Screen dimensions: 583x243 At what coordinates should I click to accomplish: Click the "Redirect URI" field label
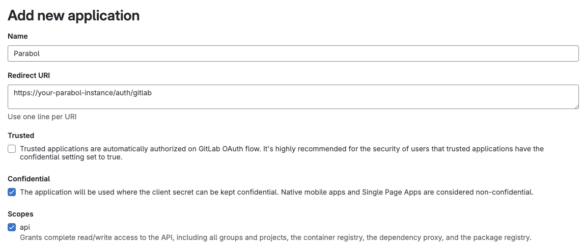click(x=29, y=75)
